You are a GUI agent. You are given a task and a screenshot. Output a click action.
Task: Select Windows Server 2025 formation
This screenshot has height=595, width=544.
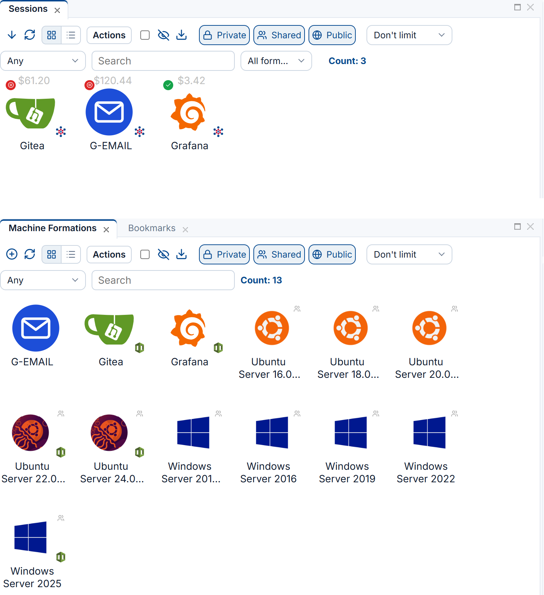(x=30, y=537)
